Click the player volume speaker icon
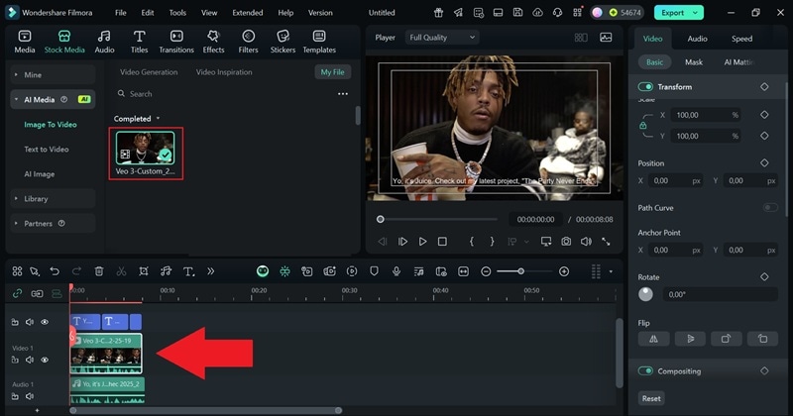This screenshot has height=416, width=793. click(x=586, y=242)
